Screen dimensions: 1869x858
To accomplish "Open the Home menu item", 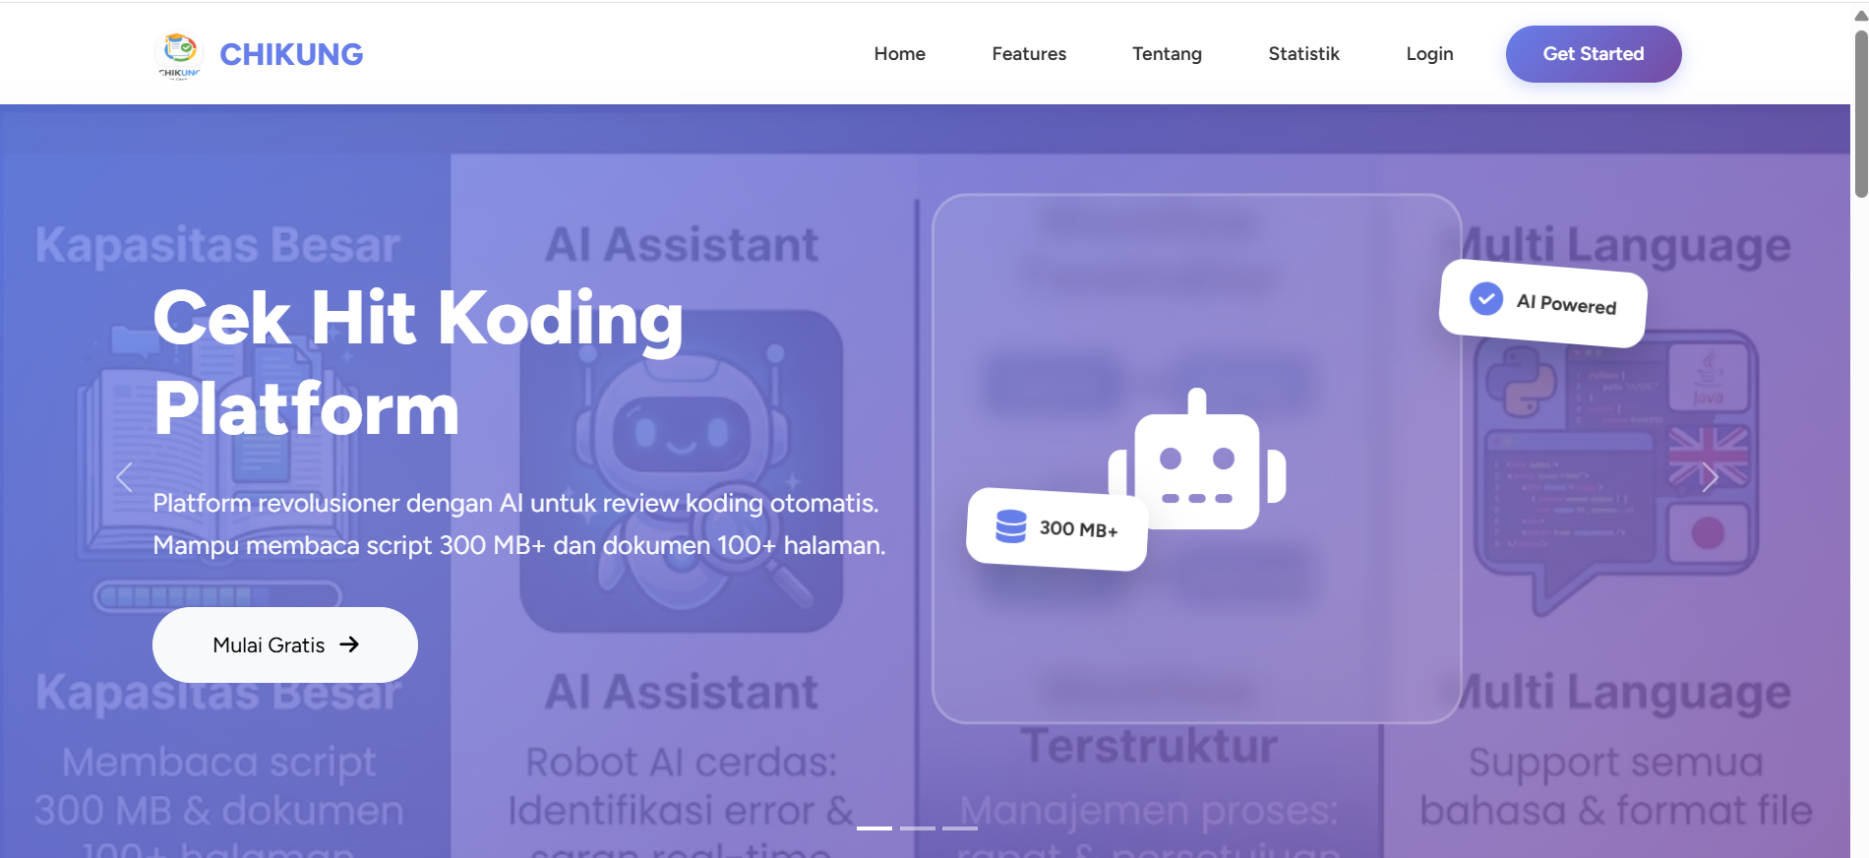I will point(899,54).
